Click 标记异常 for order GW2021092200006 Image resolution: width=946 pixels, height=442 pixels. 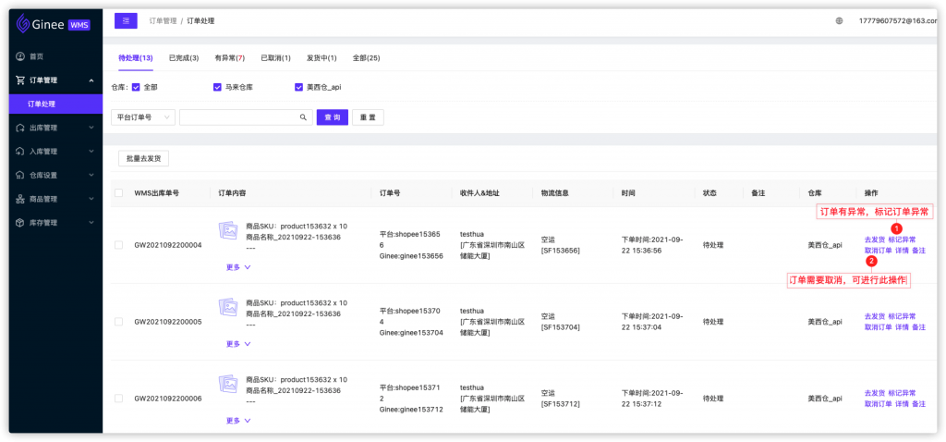902,393
